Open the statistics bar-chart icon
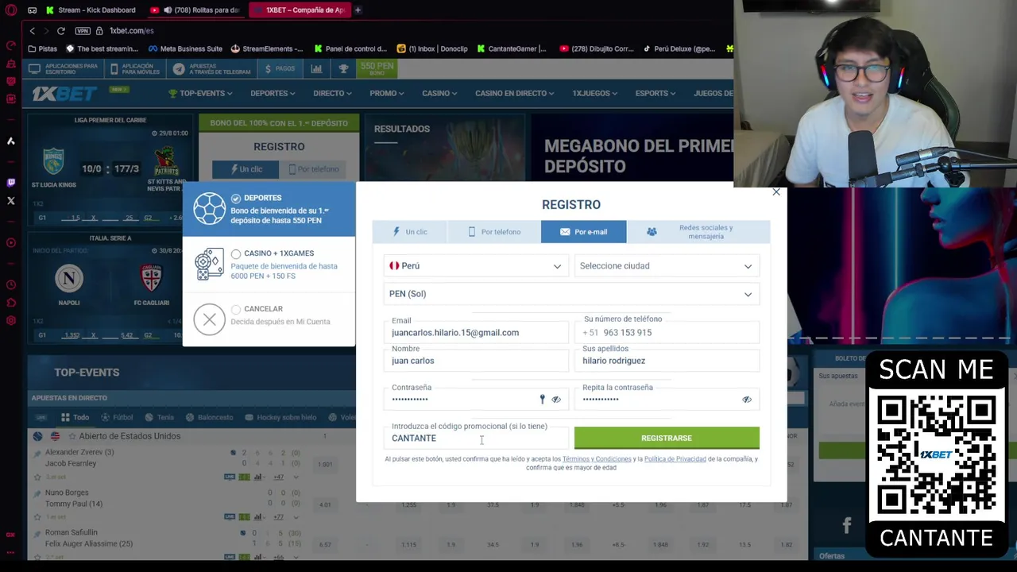The height and width of the screenshot is (572, 1017). [x=316, y=69]
